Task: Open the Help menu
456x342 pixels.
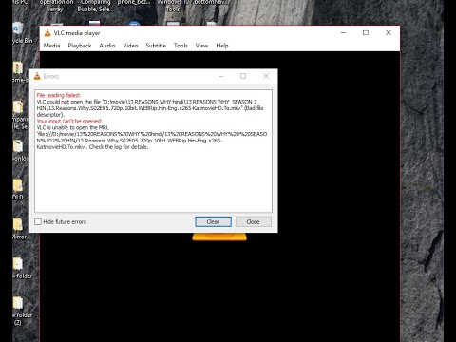Action: click(x=222, y=46)
